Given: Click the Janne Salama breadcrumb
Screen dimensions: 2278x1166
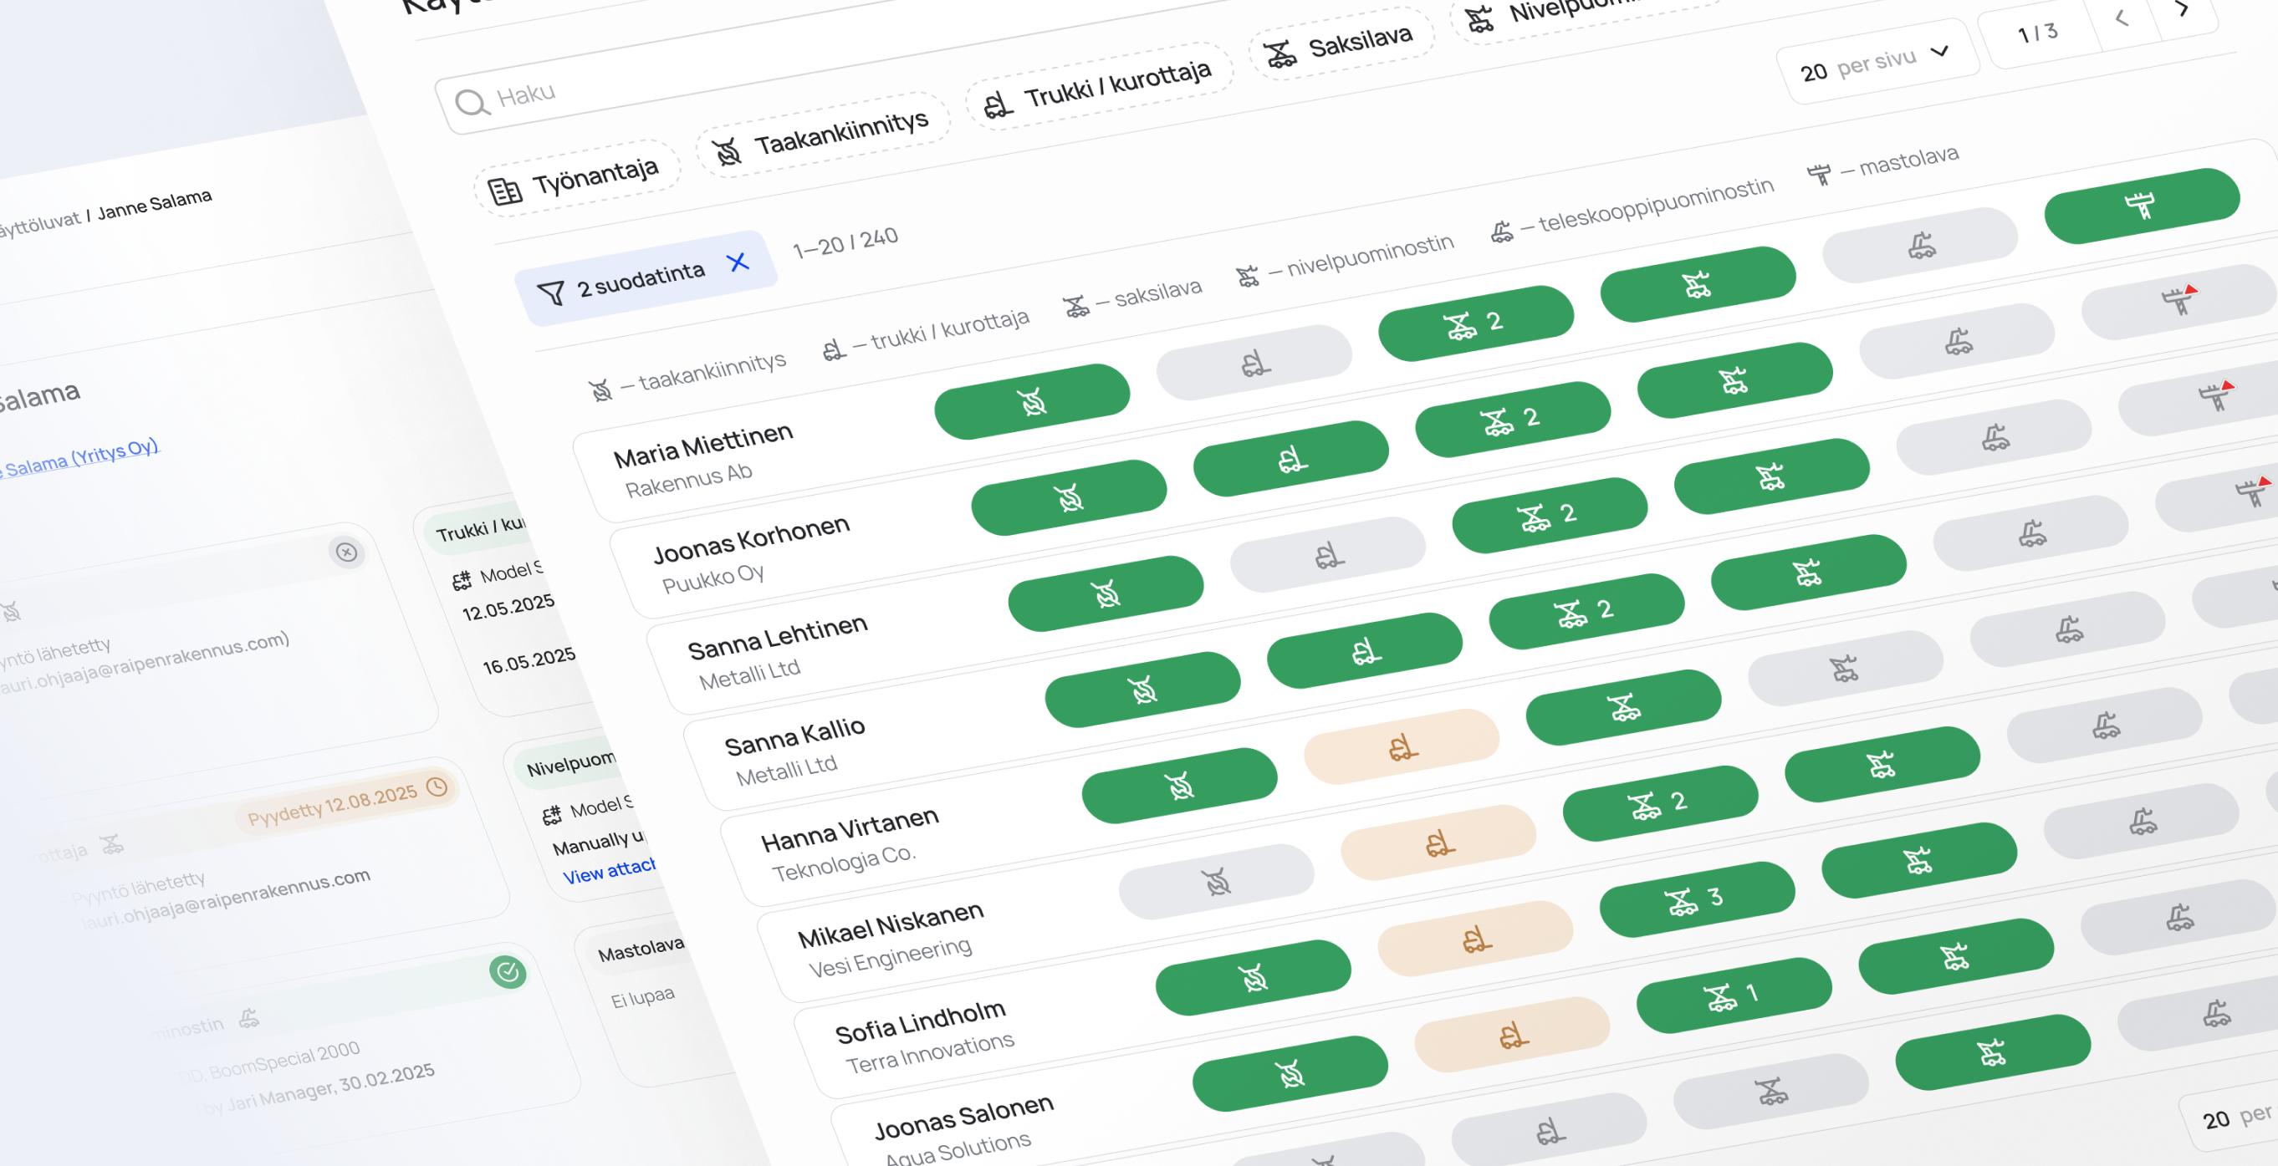Looking at the screenshot, I should coord(154,204).
